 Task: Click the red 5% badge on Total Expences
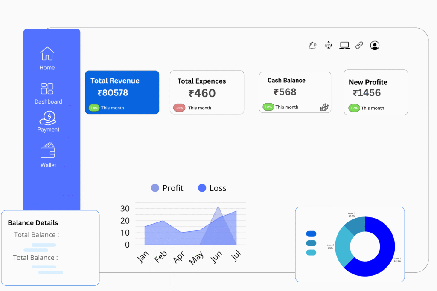[x=179, y=108]
